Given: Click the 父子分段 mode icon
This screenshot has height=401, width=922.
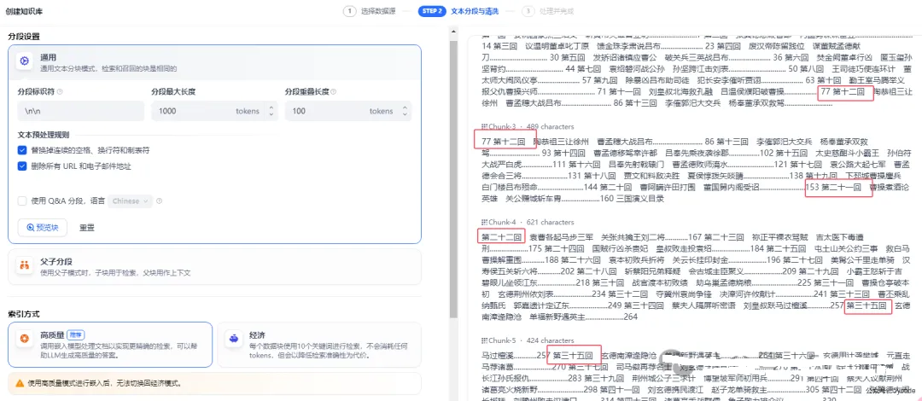Looking at the screenshot, I should 25,265.
